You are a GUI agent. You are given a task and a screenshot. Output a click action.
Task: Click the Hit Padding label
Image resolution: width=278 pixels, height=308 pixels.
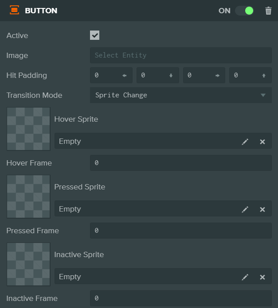pos(27,75)
